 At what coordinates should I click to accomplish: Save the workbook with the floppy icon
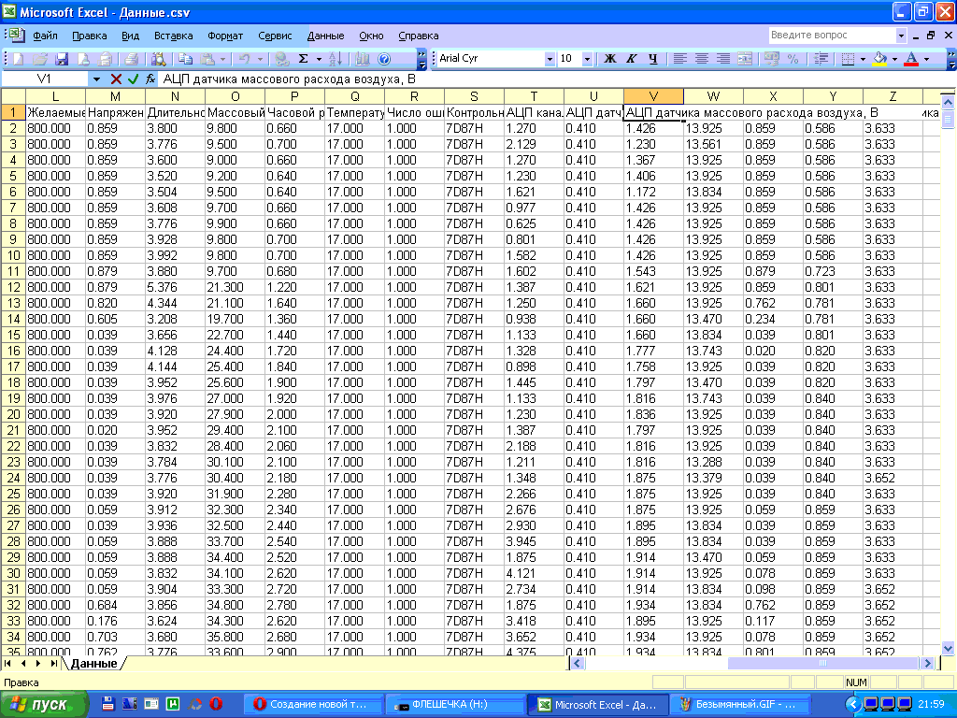coord(62,59)
